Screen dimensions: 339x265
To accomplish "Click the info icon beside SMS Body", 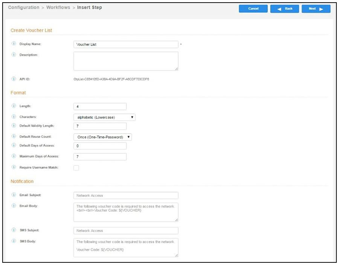I will click(x=14, y=241).
